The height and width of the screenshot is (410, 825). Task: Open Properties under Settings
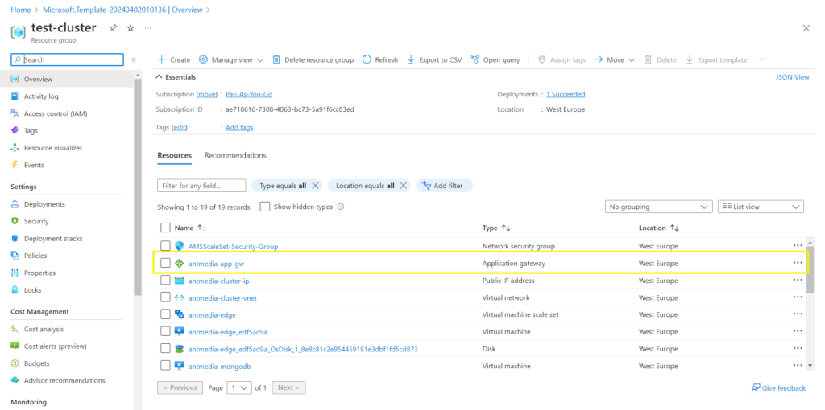[x=39, y=273]
